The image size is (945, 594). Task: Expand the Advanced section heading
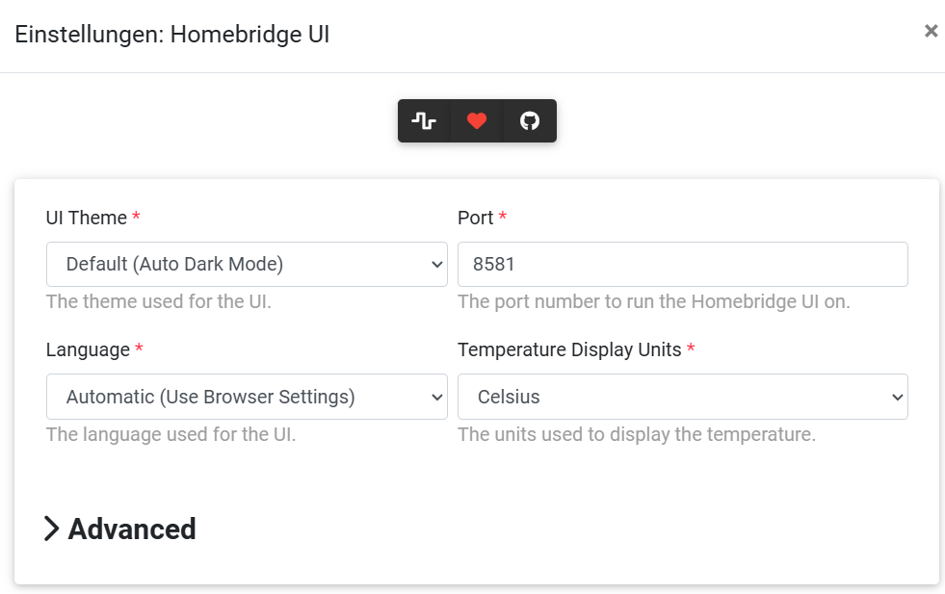(132, 529)
